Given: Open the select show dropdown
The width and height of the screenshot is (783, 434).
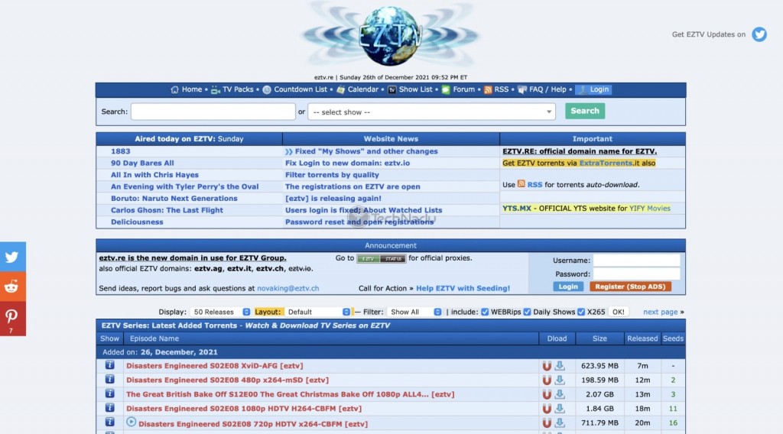Looking at the screenshot, I should pyautogui.click(x=431, y=112).
